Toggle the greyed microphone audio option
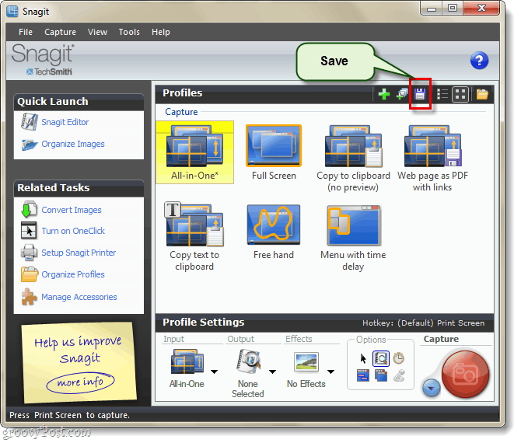 point(399,376)
